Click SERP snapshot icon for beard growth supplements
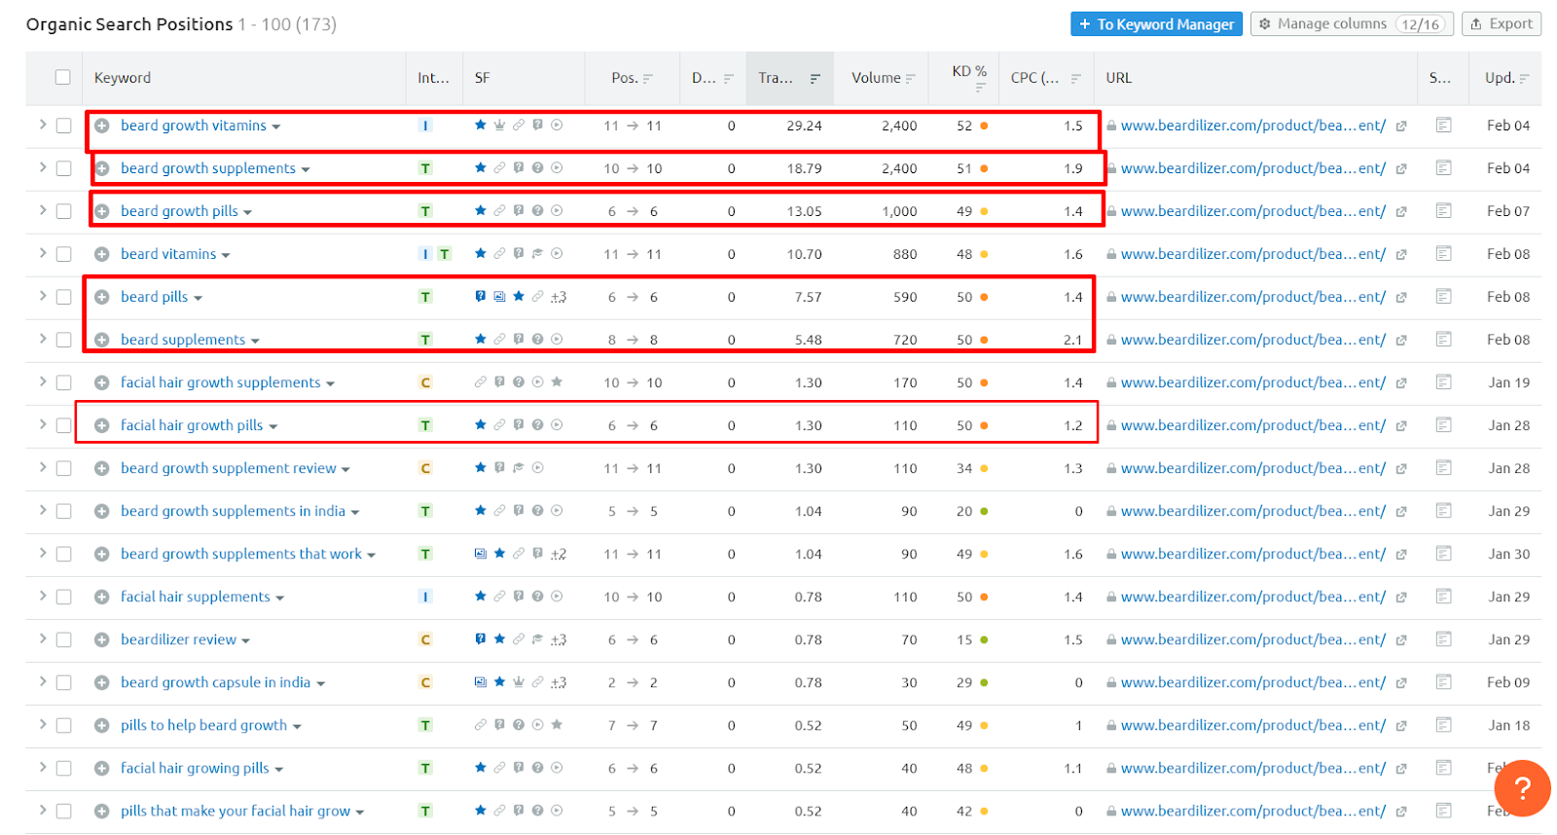Image resolution: width=1557 pixels, height=835 pixels. click(1443, 168)
